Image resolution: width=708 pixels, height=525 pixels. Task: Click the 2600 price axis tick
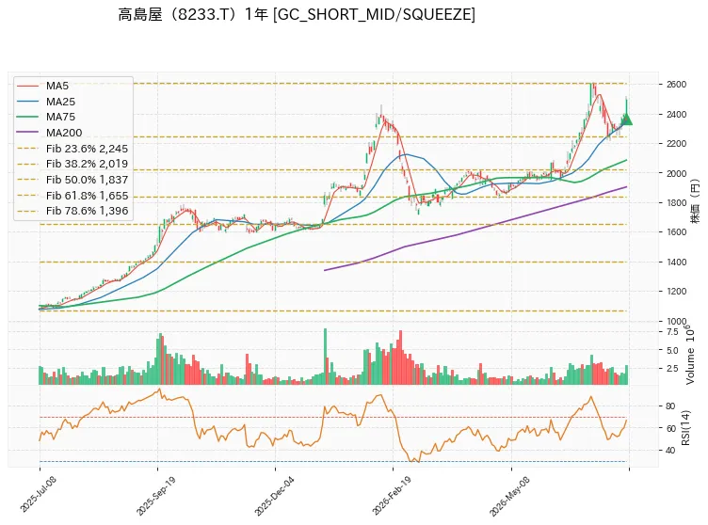pos(676,85)
